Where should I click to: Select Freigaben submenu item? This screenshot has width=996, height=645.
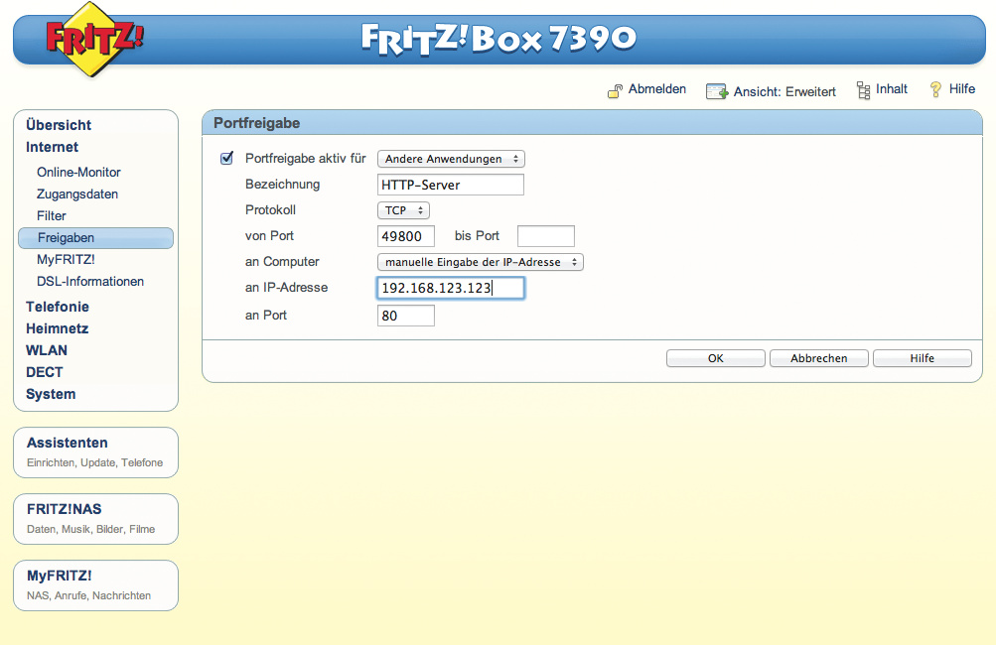tap(96, 238)
